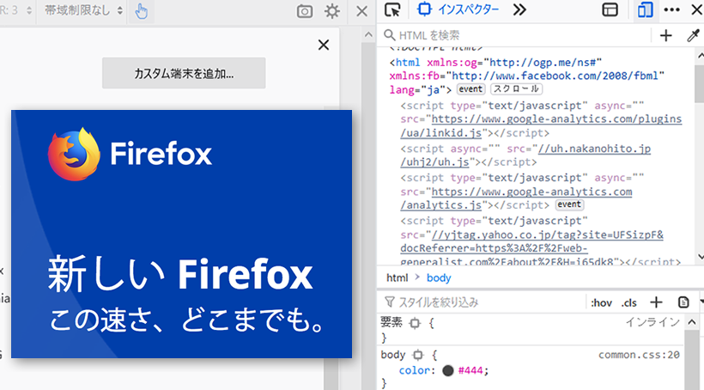The height and width of the screenshot is (390, 704).
Task: Show more devtools tabs chevron
Action: pos(519,10)
